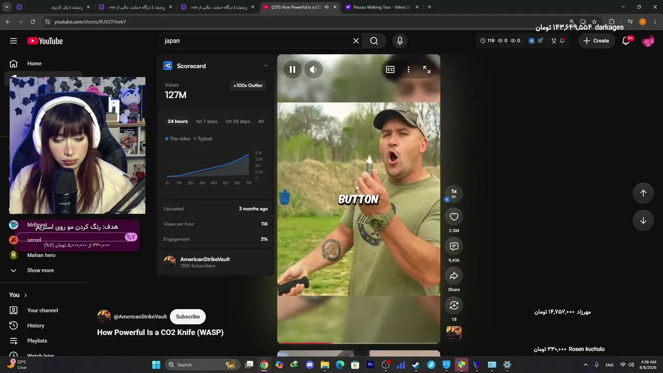The width and height of the screenshot is (663, 373).
Task: Open Home in the YouTube sidebar
Action: click(34, 63)
